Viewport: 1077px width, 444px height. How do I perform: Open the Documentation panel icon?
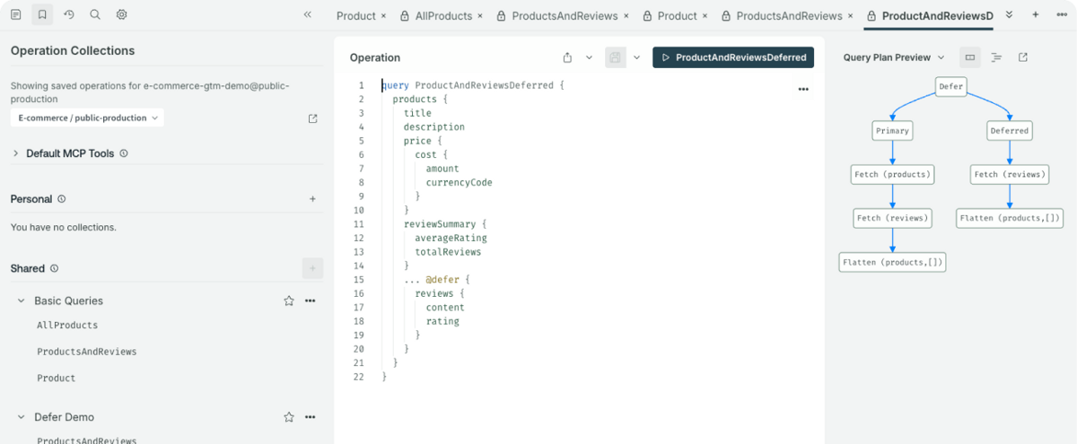coord(16,14)
